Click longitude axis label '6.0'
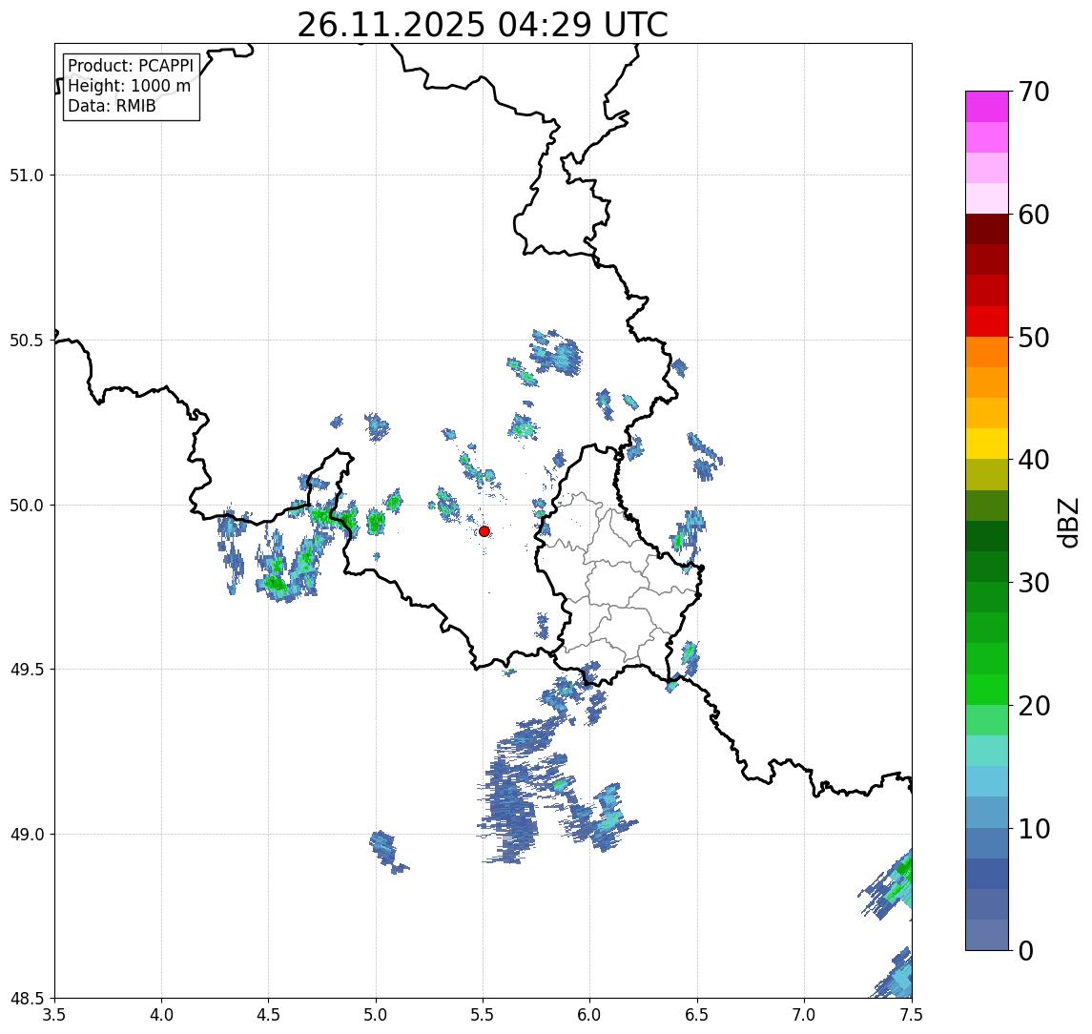This screenshot has width=1092, height=1034. pyautogui.click(x=590, y=1015)
